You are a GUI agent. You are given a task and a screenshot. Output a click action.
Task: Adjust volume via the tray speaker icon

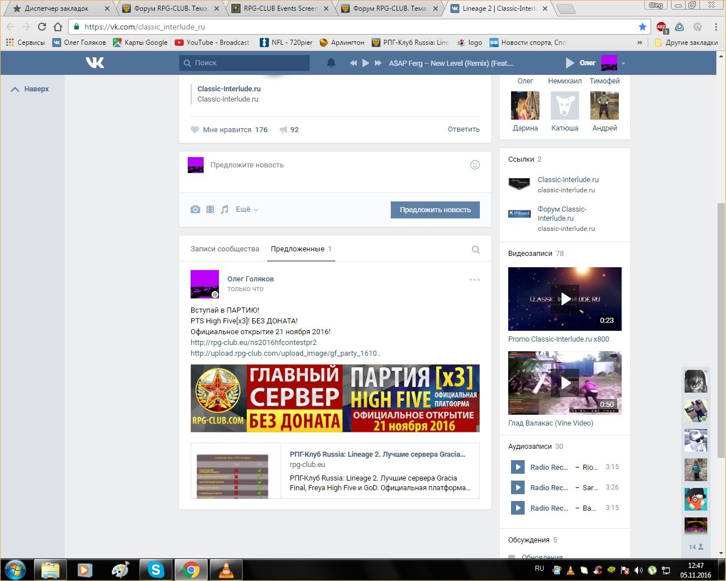point(639,570)
